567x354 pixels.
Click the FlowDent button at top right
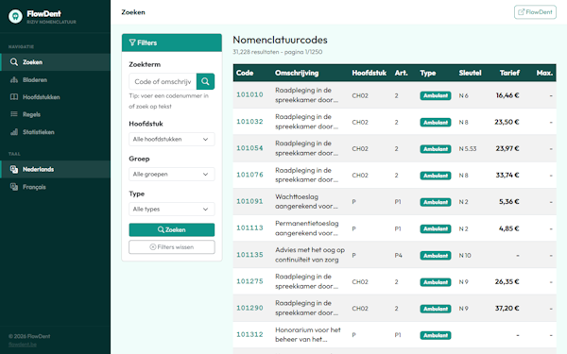[x=535, y=12]
